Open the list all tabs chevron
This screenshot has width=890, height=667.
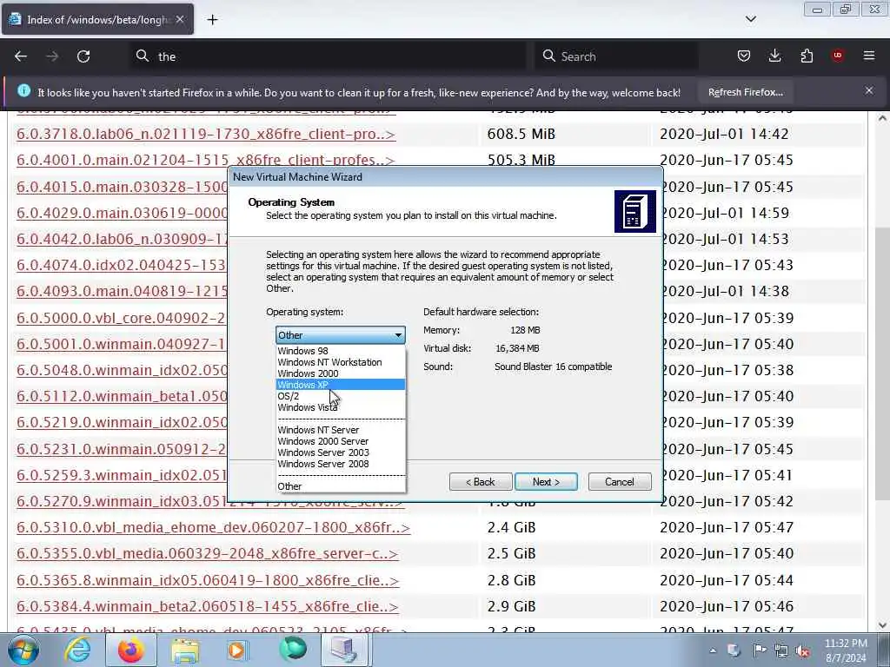(750, 19)
